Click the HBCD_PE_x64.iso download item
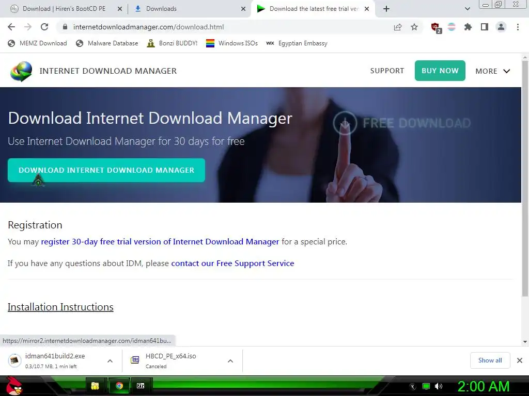 coord(182,360)
